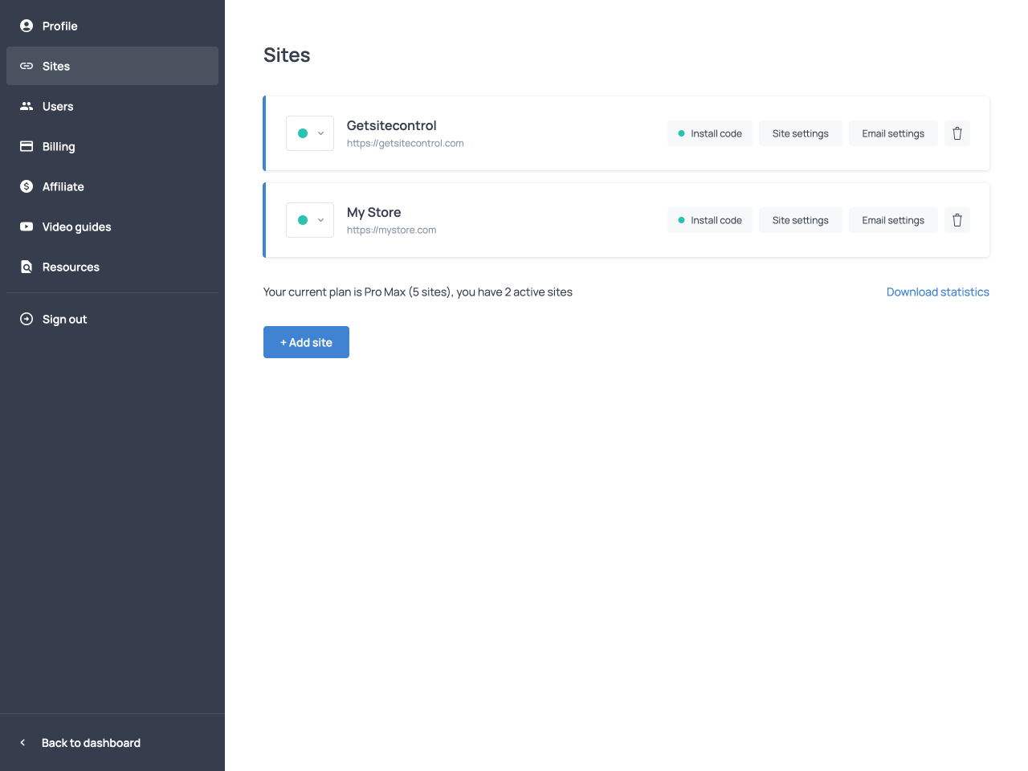The height and width of the screenshot is (771, 1028).
Task: Switch to the Users section
Action: click(58, 106)
